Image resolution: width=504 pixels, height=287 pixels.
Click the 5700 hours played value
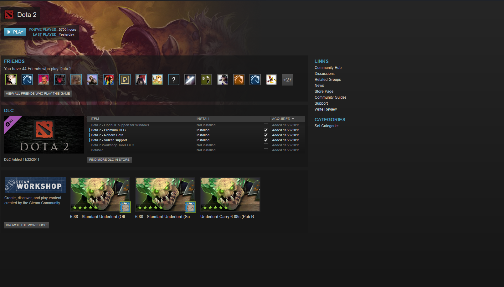[67, 30]
